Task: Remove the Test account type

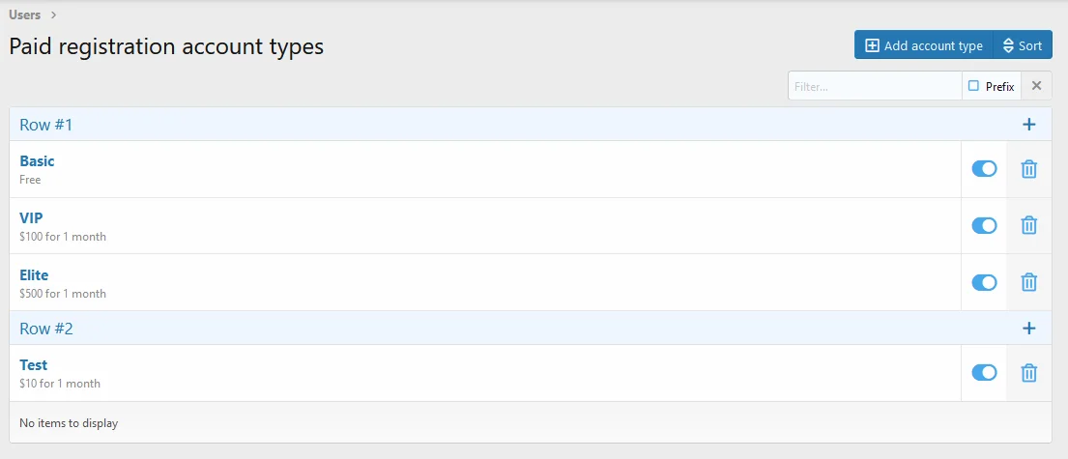Action: [x=1029, y=372]
